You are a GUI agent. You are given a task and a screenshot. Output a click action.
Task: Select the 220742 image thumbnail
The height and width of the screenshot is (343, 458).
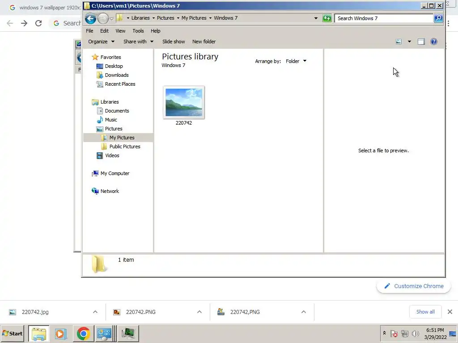[184, 103]
